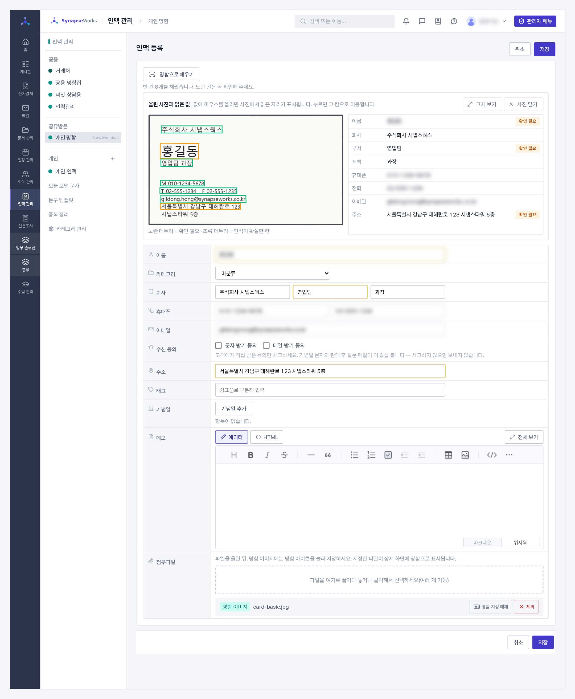Switch memo to HTML tab

pyautogui.click(x=266, y=437)
